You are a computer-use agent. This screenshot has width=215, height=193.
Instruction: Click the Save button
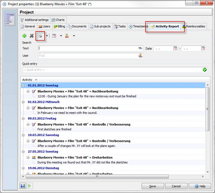coord(153,186)
